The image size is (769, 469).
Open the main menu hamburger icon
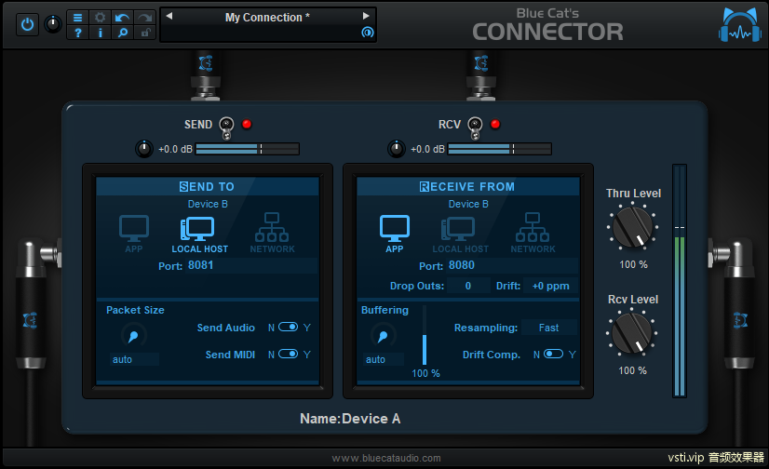click(77, 18)
